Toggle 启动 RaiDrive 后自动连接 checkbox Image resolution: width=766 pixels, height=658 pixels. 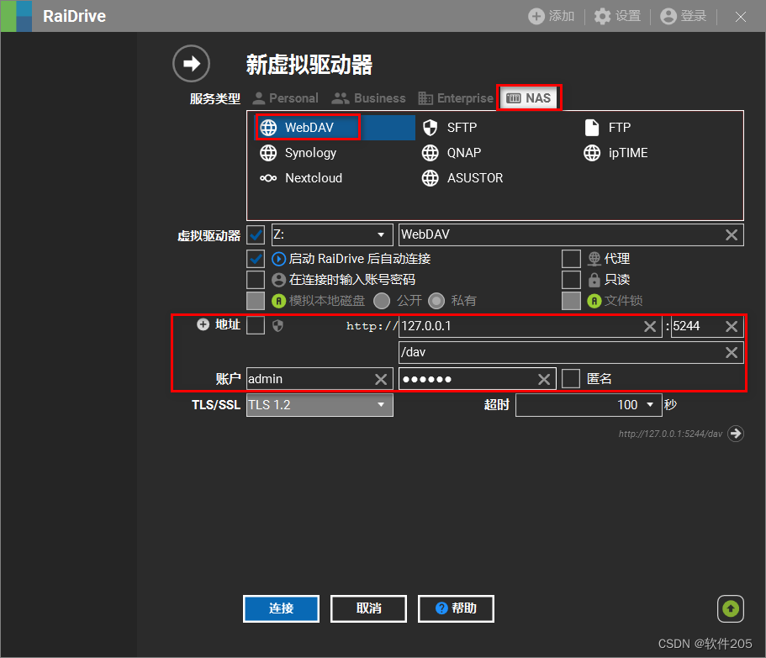click(256, 259)
